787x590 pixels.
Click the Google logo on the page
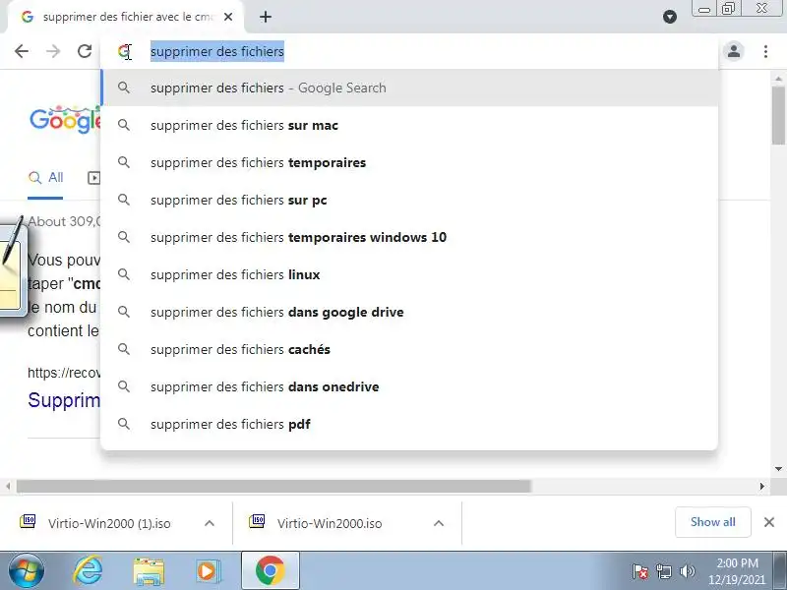click(65, 120)
